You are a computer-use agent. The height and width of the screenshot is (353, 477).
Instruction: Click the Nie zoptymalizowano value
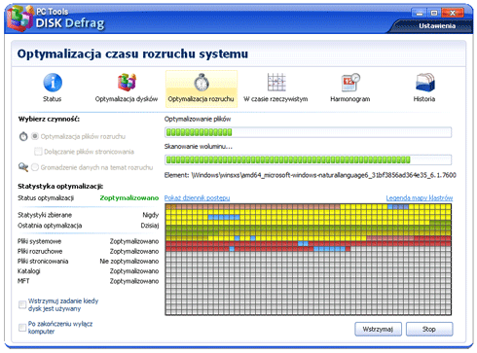click(x=129, y=262)
